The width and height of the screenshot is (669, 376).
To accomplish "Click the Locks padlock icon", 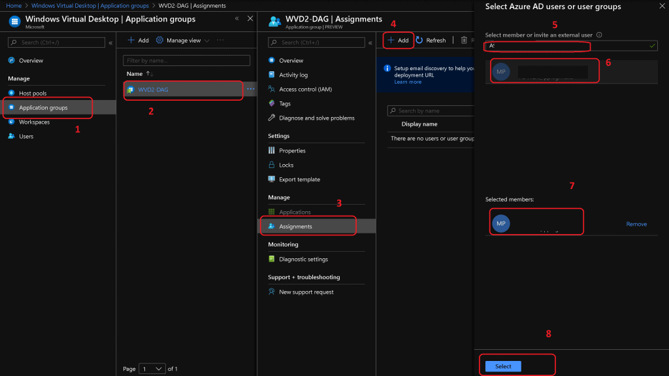I will [271, 165].
